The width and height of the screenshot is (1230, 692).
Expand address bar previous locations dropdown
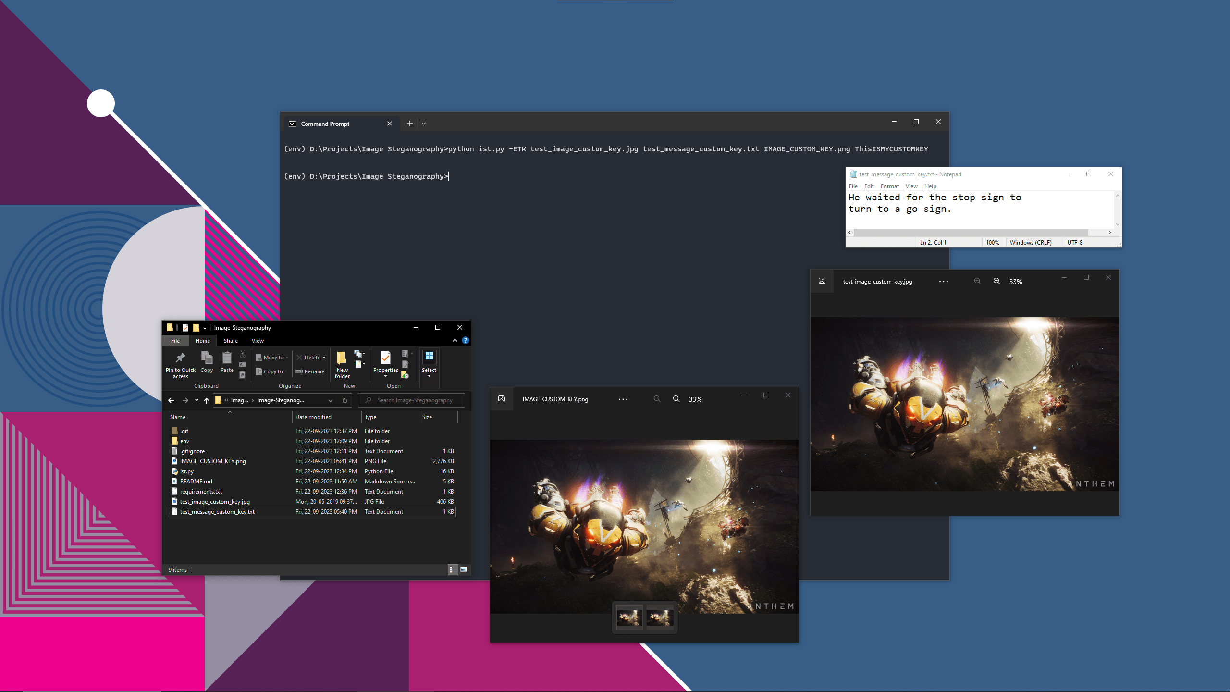click(x=331, y=400)
